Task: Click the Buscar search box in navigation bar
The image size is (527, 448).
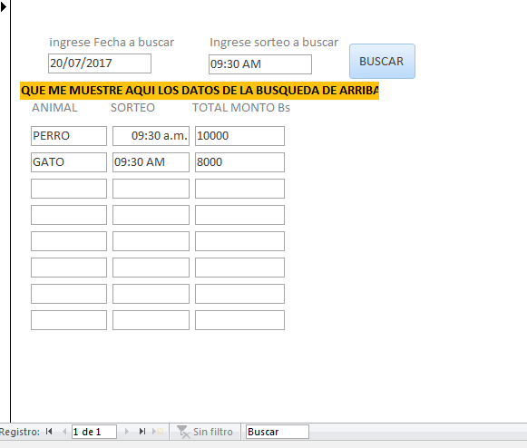Action: pyautogui.click(x=278, y=432)
